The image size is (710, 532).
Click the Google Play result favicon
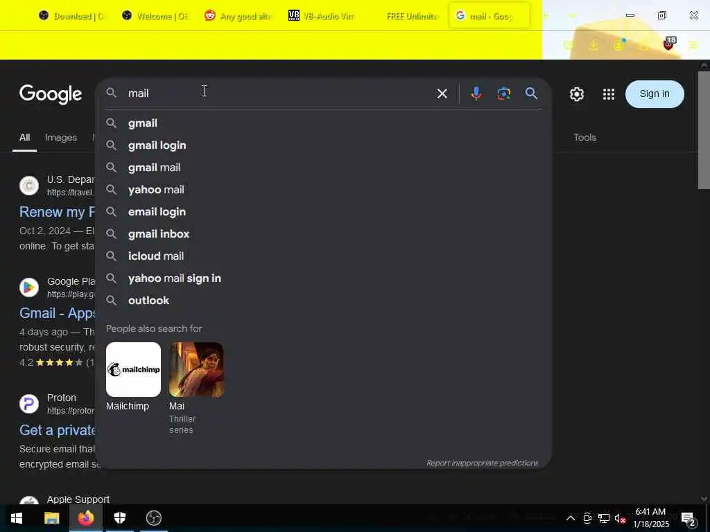point(29,287)
